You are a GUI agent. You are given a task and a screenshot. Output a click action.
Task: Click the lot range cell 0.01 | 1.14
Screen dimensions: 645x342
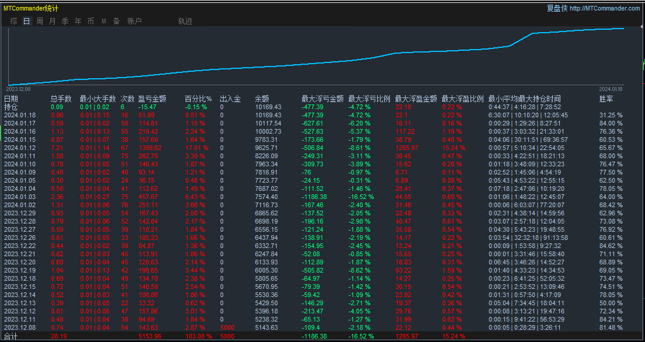(95, 148)
